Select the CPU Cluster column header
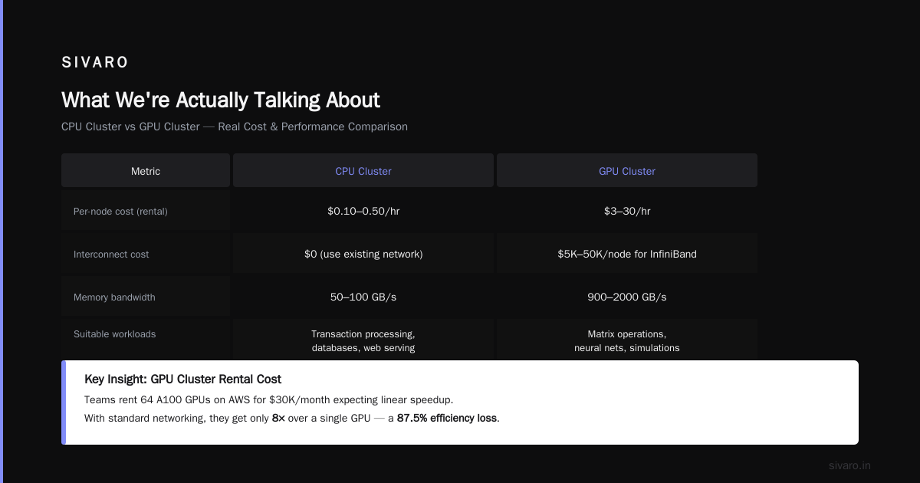The width and height of the screenshot is (920, 483). [363, 171]
